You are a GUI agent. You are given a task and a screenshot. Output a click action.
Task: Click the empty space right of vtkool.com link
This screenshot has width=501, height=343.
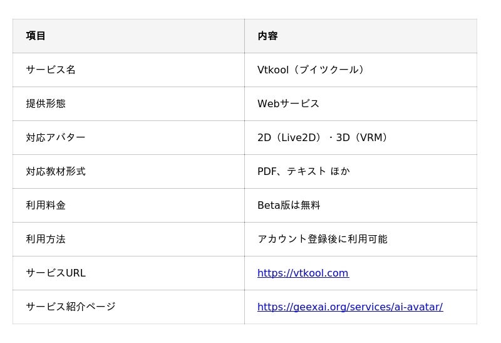[412, 273]
